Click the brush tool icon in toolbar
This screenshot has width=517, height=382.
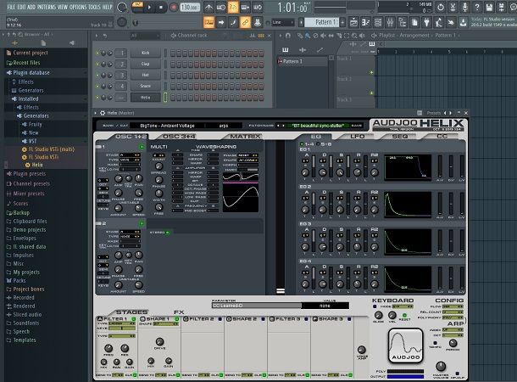click(x=233, y=22)
